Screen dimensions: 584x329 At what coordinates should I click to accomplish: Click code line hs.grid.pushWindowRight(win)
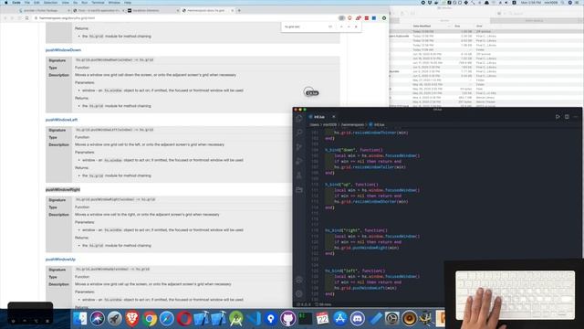pyautogui.click(x=367, y=248)
